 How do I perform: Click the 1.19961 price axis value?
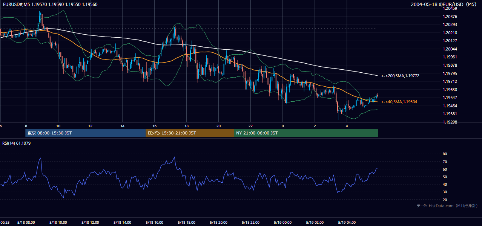pyautogui.click(x=450, y=57)
